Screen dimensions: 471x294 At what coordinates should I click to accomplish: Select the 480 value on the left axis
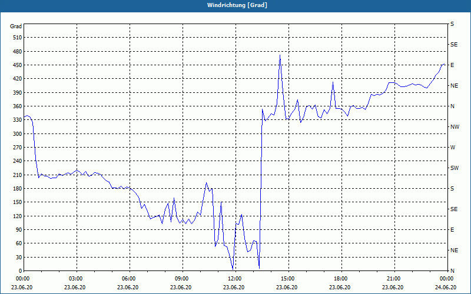[x=18, y=52]
